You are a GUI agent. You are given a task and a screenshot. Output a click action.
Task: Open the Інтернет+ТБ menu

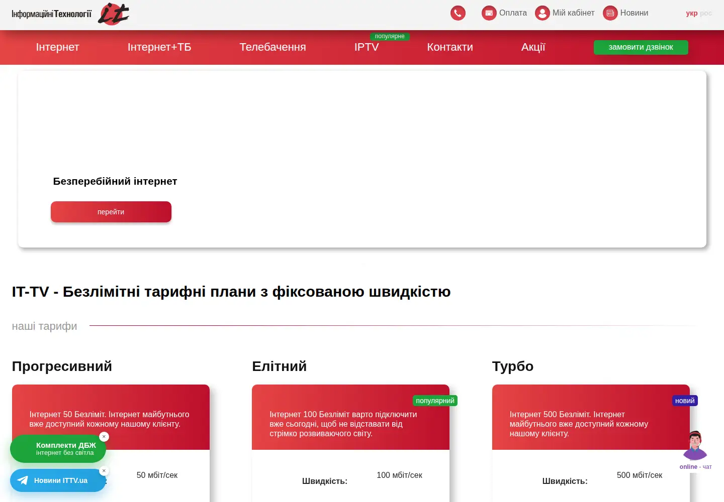[x=159, y=47]
